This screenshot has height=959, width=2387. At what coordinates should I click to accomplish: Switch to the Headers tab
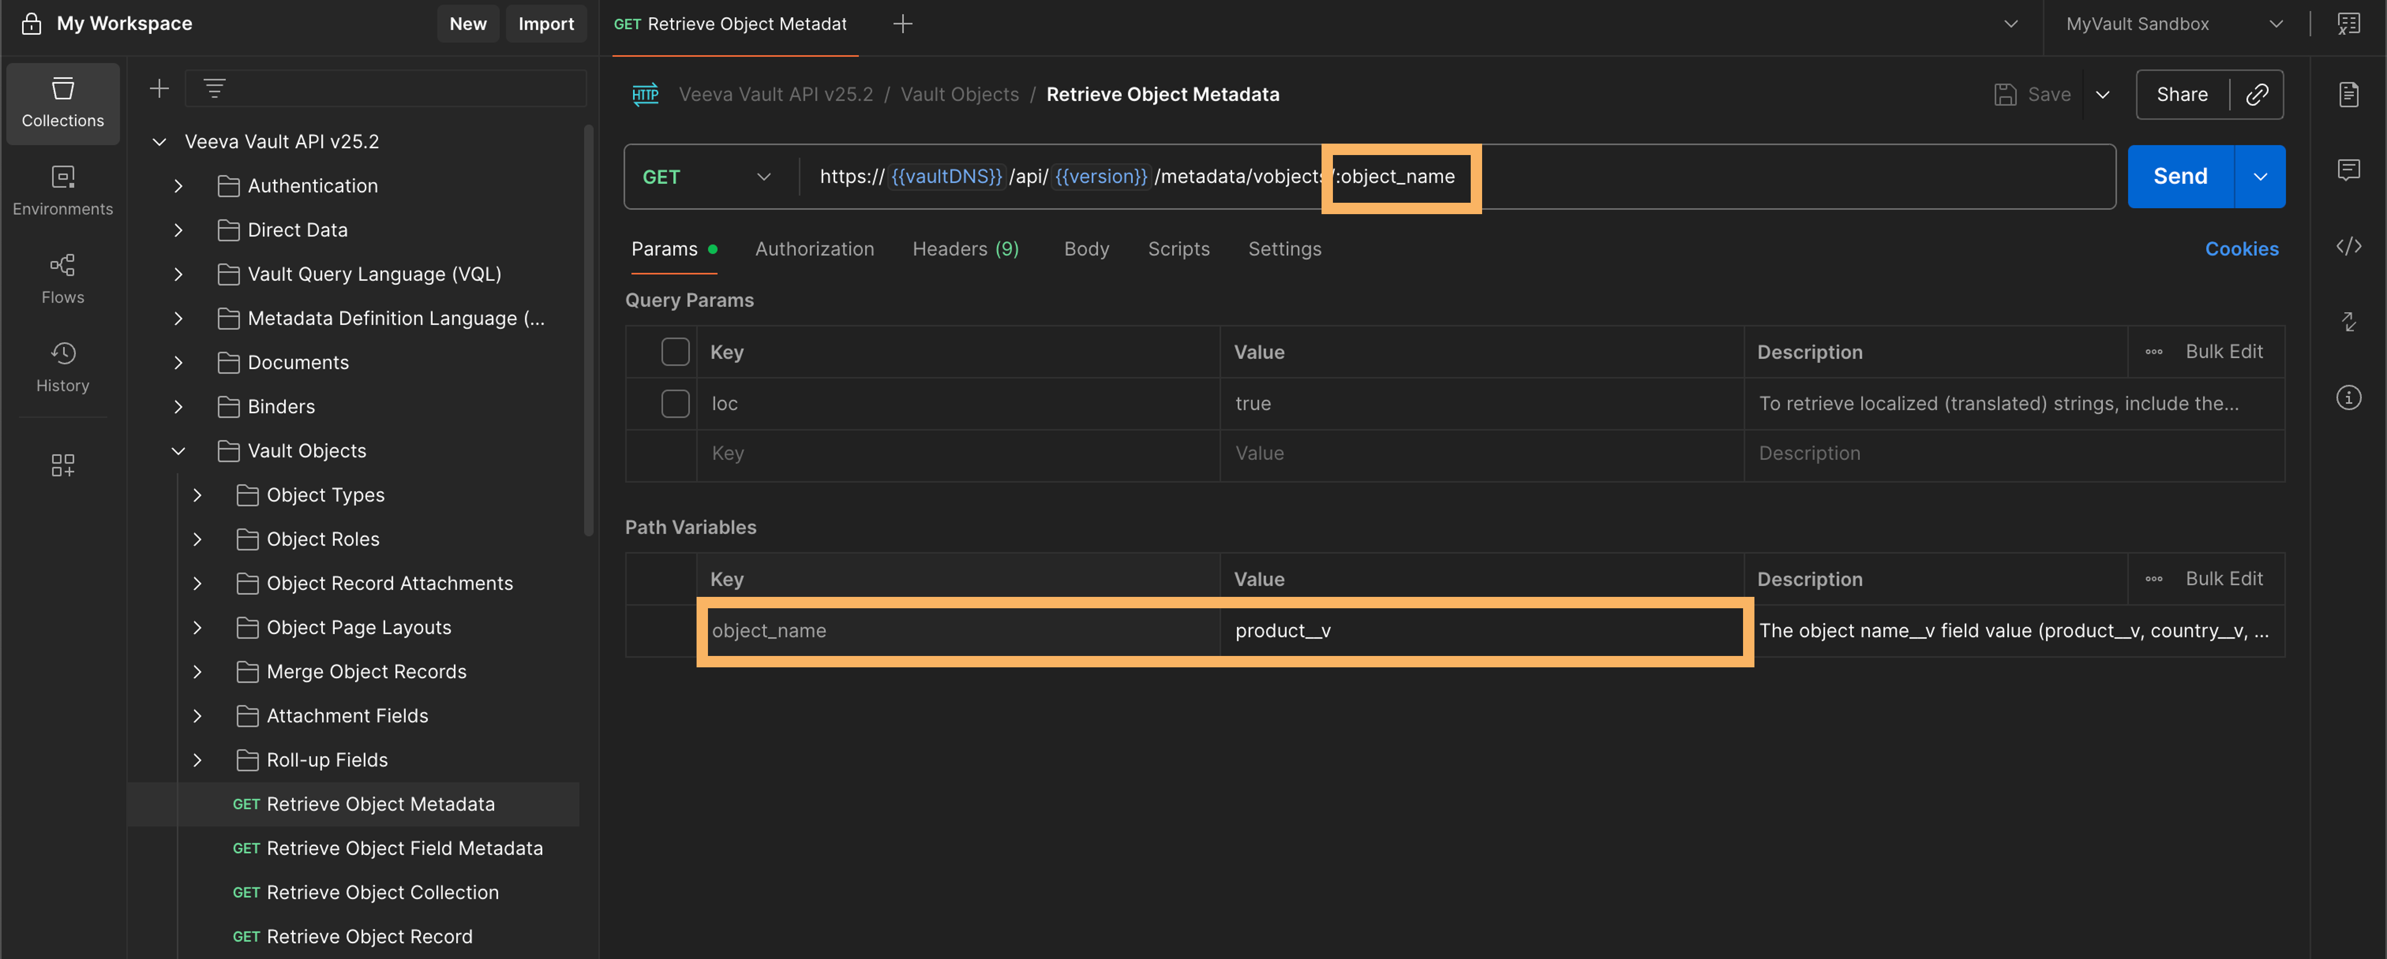click(965, 249)
